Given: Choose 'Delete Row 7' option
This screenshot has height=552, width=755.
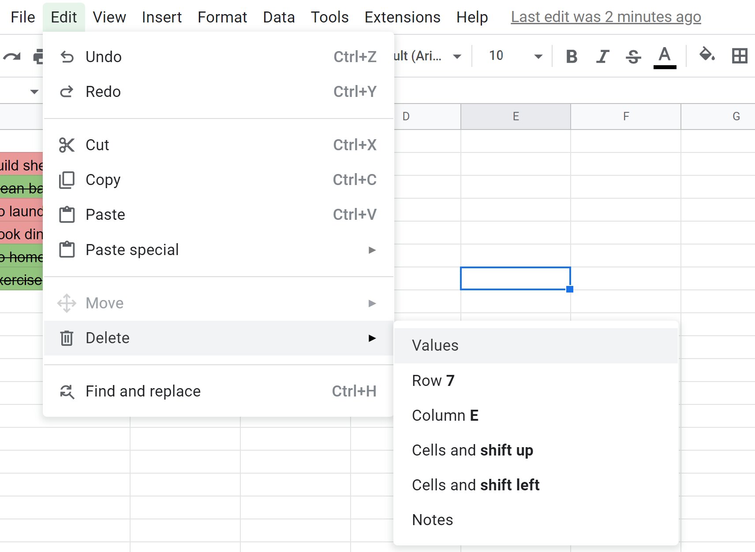Looking at the screenshot, I should click(x=434, y=380).
